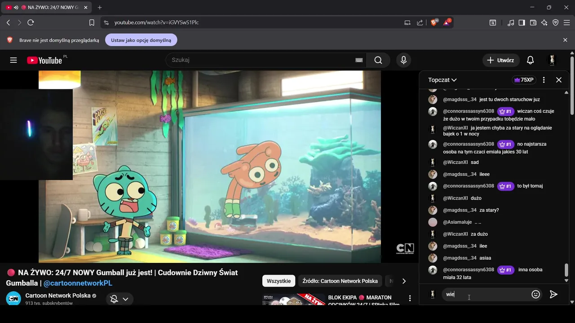Viewport: 575px width, 323px height.
Task: Click the Brave Shields lion icon
Action: point(434,22)
